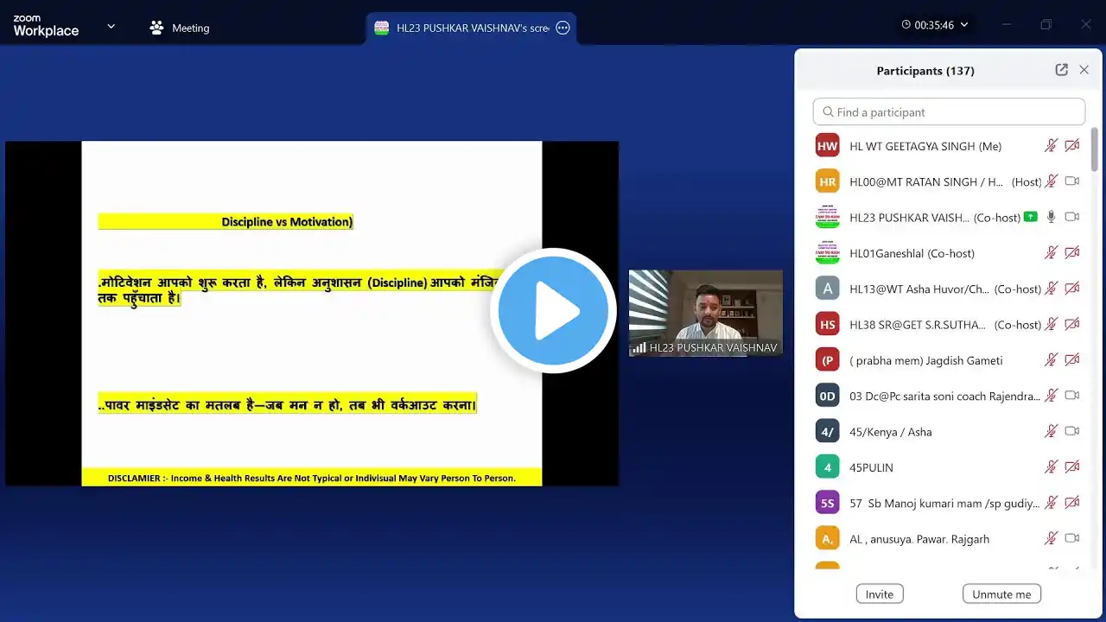Restore down the Zoom meeting window

(x=1046, y=25)
